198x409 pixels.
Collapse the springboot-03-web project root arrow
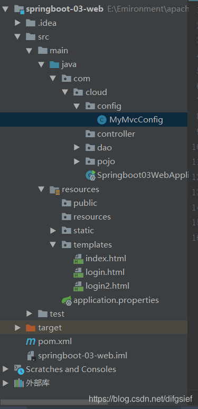click(5, 9)
